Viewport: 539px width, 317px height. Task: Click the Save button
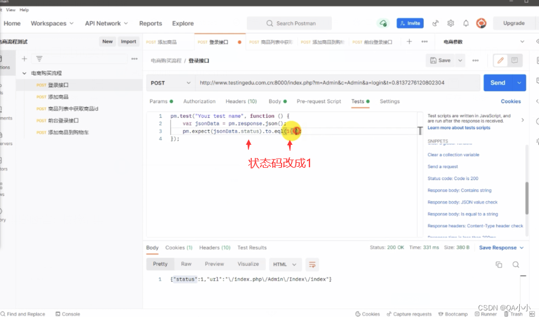(x=440, y=60)
